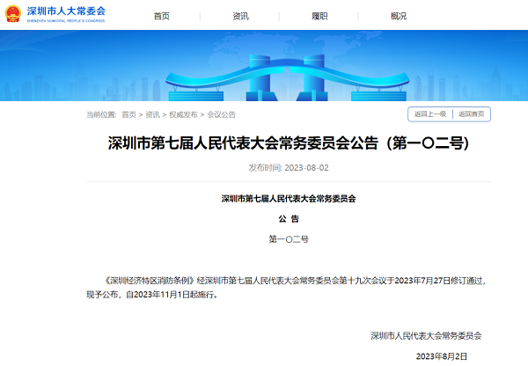Navigate to 会议公告 breadcrumb link

(x=221, y=115)
